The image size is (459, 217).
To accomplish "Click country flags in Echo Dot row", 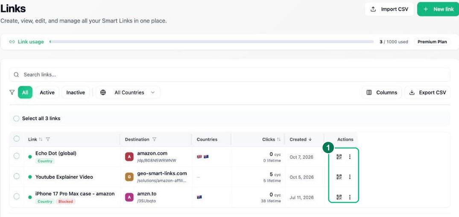I will pos(202,157).
